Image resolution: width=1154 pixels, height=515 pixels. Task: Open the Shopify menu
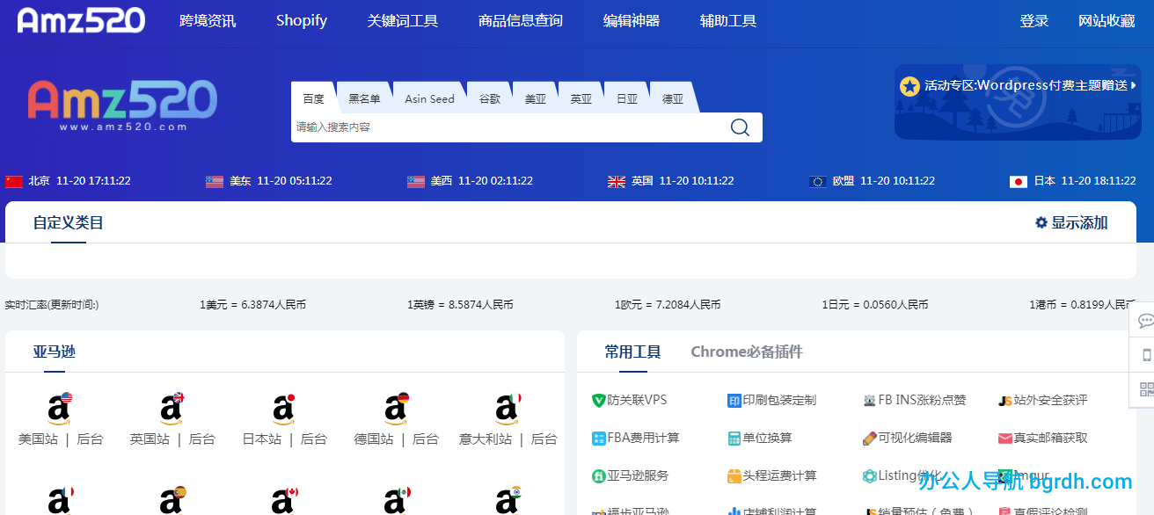coord(301,20)
